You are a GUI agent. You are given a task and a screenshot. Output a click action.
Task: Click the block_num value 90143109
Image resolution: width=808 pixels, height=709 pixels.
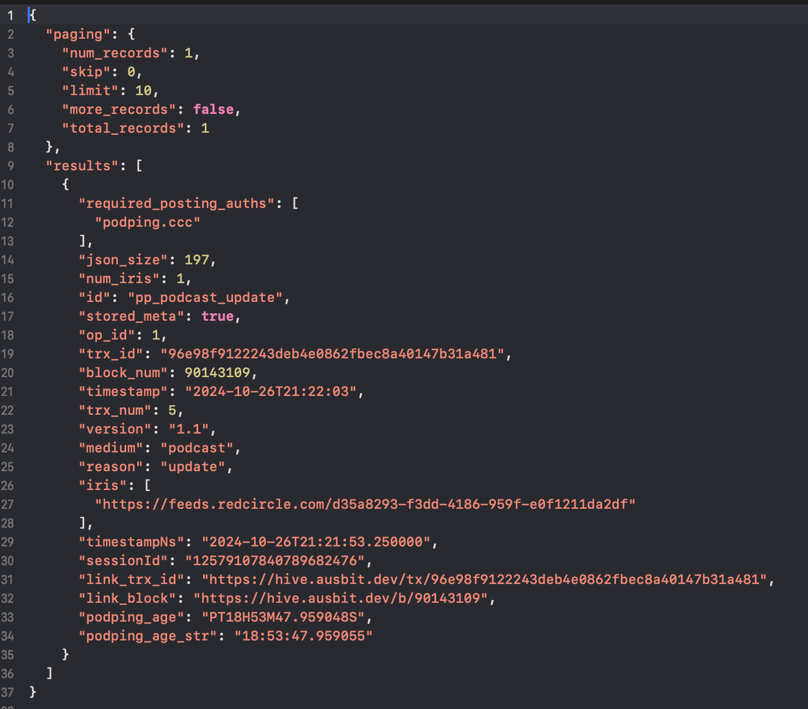(217, 373)
